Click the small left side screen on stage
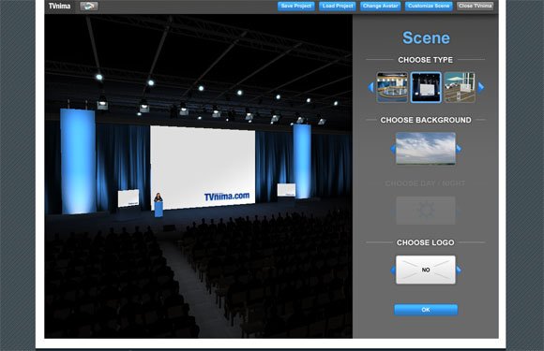 point(128,198)
